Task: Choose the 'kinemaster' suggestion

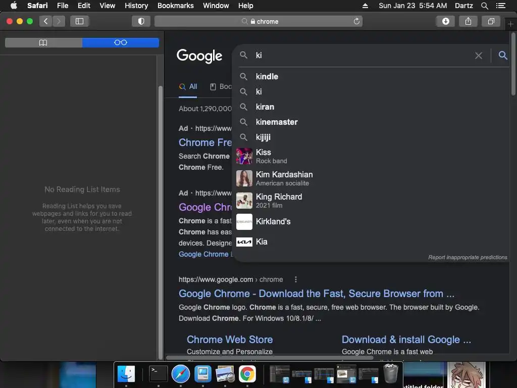Action: (x=371, y=122)
